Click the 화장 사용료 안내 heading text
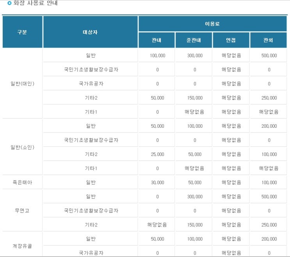The image size is (290, 257). pos(36,3)
